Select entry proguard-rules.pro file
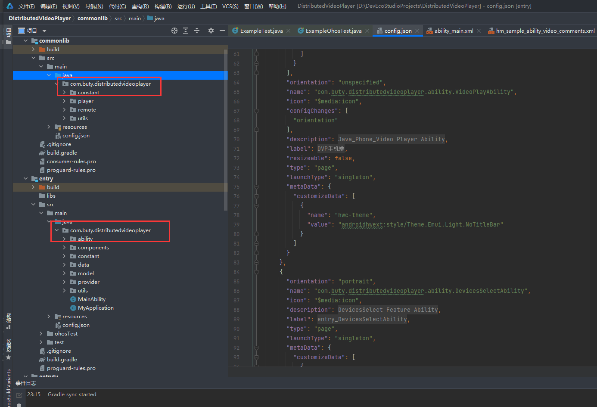Screen dimensions: 597x407 (x=71, y=368)
